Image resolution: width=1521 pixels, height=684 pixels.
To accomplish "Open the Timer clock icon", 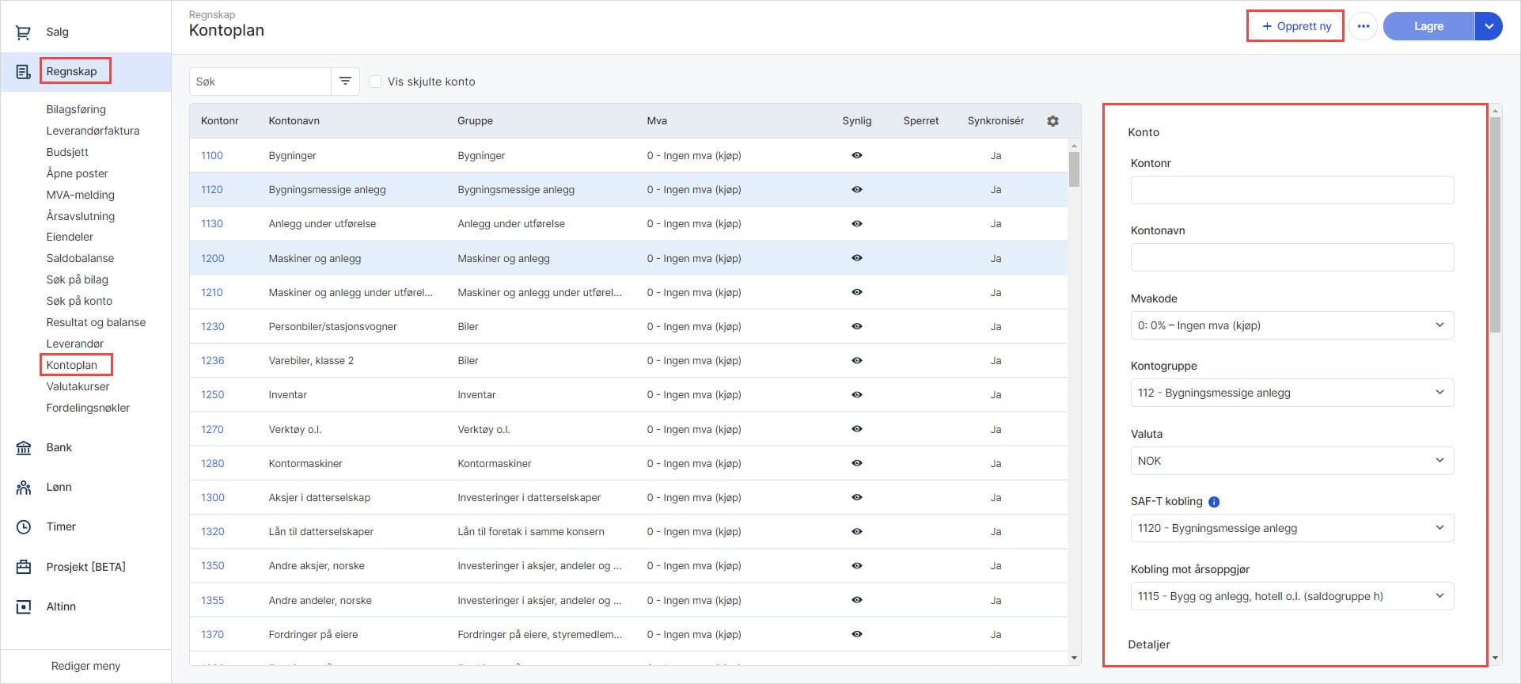I will click(24, 527).
